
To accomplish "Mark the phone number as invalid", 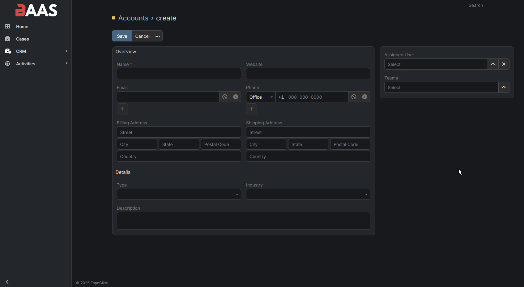I will pos(364,97).
